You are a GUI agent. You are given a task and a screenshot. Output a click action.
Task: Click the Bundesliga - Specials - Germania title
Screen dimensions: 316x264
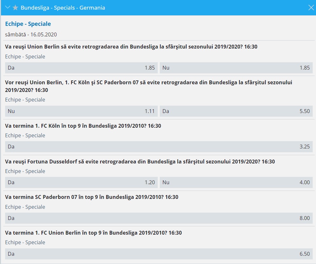click(x=62, y=8)
